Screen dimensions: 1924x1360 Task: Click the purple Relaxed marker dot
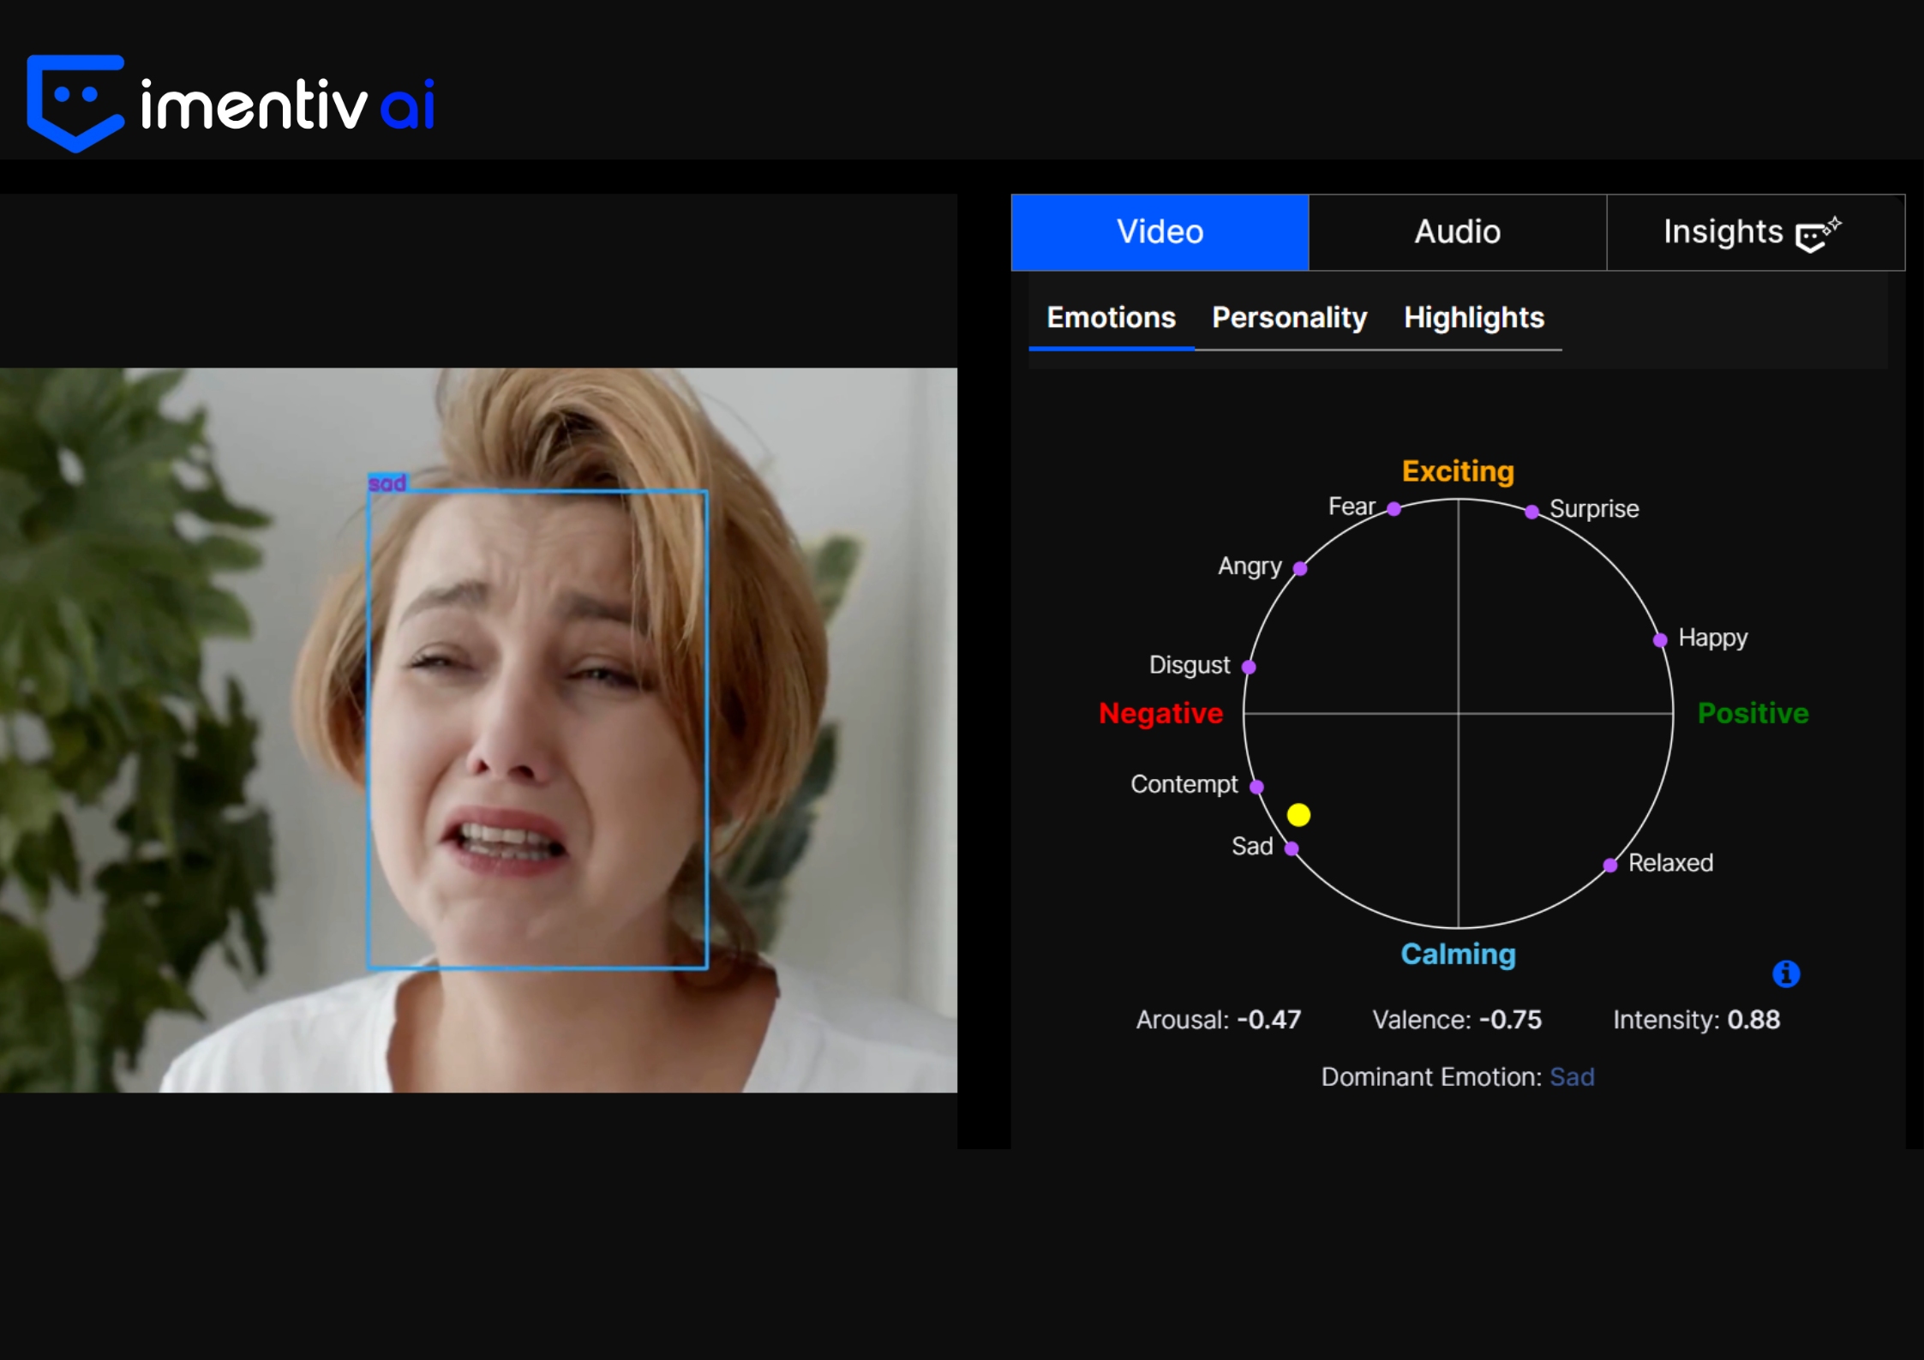pos(1610,866)
